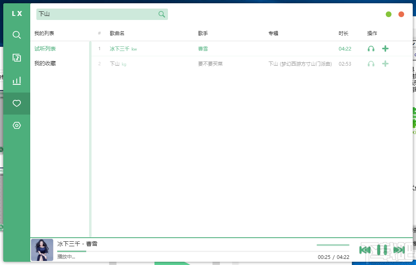Add 冰下三千 to a list with plus icon
The image size is (416, 265).
(385, 48)
